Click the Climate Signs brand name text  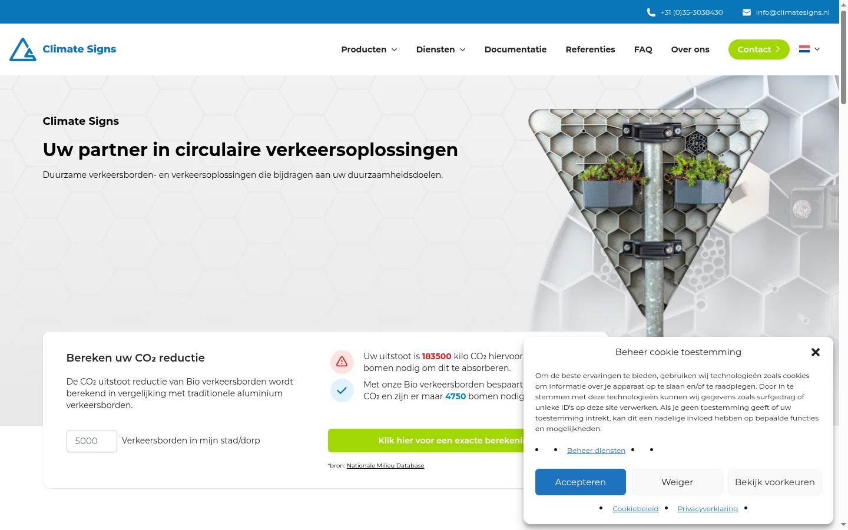[79, 49]
